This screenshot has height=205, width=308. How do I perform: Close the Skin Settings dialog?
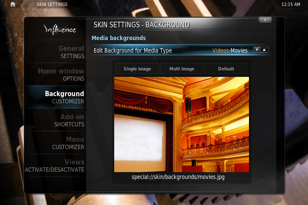[x=265, y=20]
